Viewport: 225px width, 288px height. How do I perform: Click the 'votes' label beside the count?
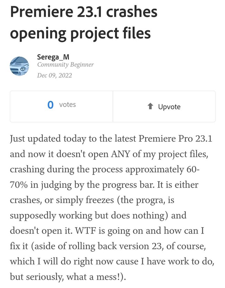pyautogui.click(x=67, y=105)
